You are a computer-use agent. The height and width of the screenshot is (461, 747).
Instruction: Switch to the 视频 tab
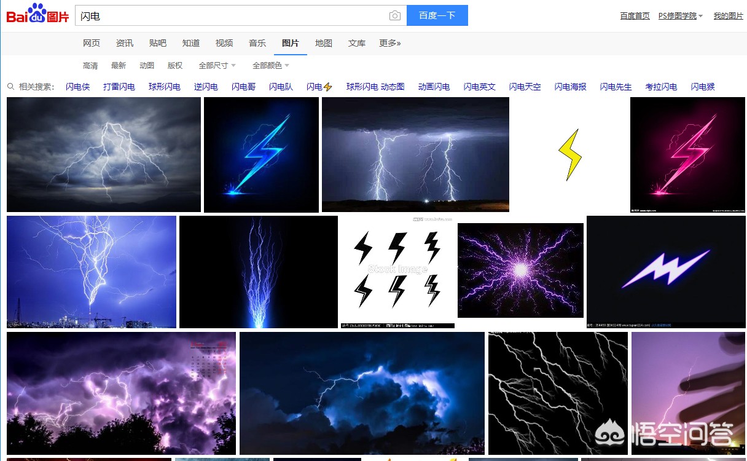(x=224, y=43)
